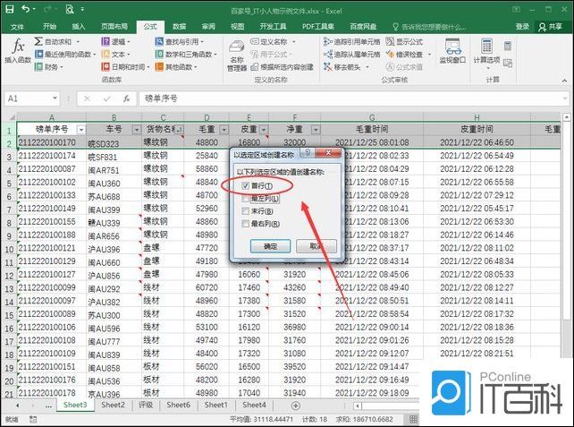Open More Functions (其他函数) icon
The height and width of the screenshot is (427, 574).
point(159,67)
